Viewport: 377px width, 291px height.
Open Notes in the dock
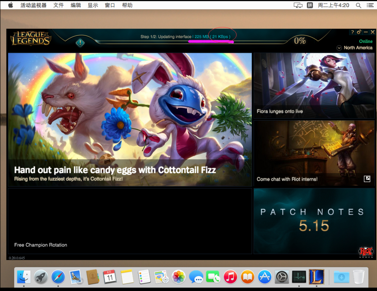tap(127, 277)
